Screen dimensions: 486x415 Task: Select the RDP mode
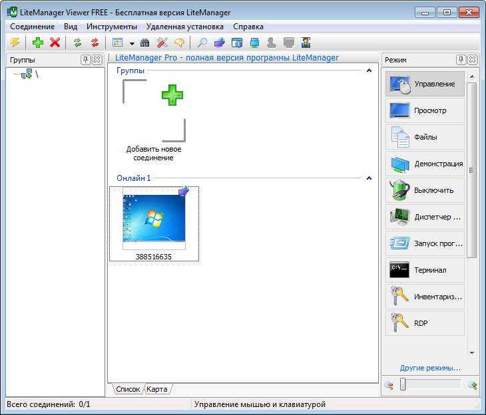pos(425,324)
